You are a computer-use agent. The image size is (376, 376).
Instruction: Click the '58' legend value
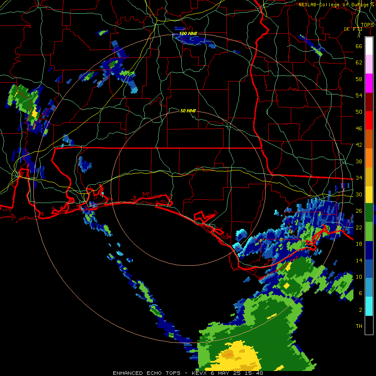pos(359,79)
